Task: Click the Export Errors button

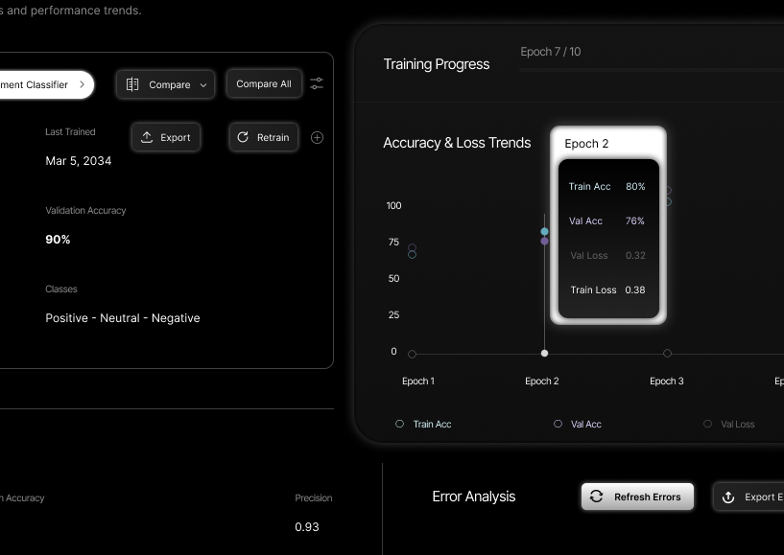Action: pos(748,497)
